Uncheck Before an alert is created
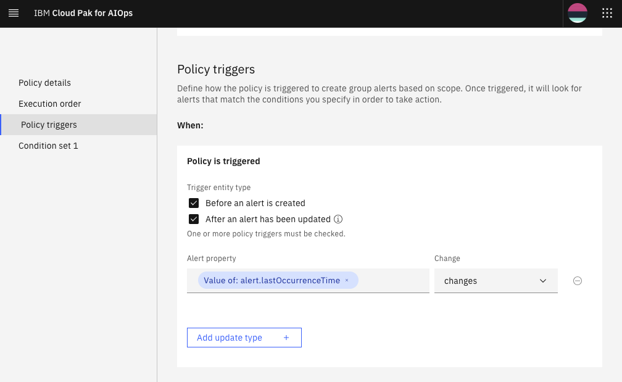Viewport: 622px width, 382px height. click(194, 203)
